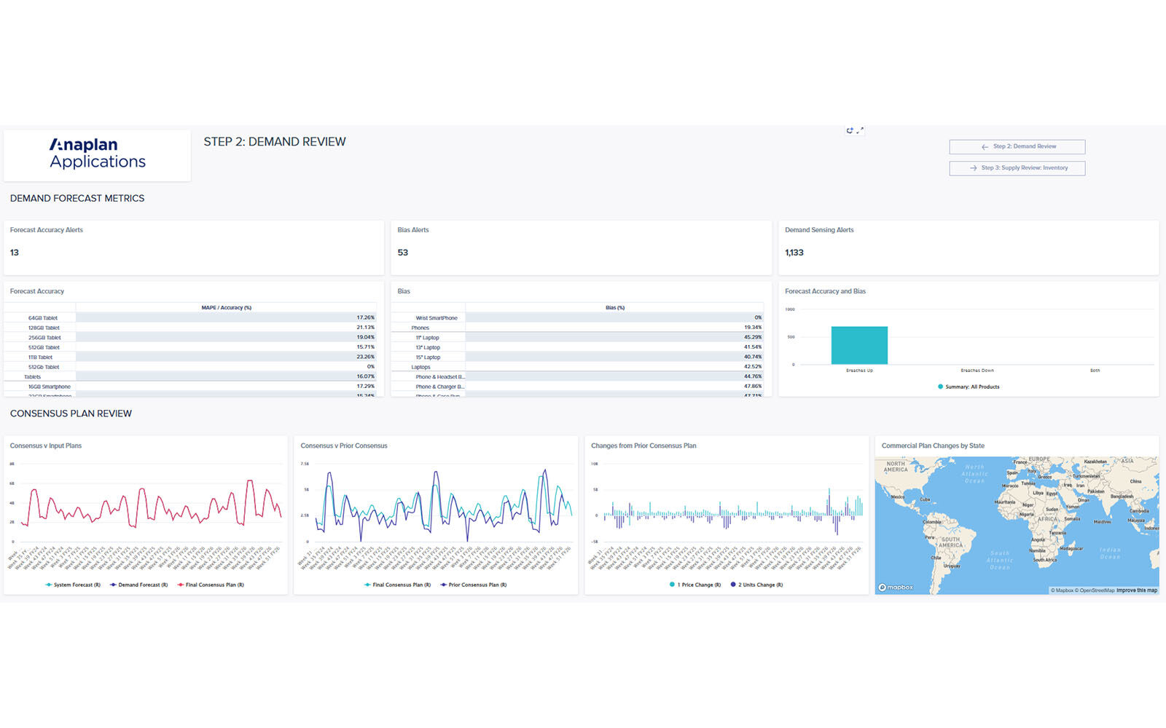The image size is (1166, 728).
Task: Click the MAPE / Accuracy (%) column header
Action: click(x=226, y=308)
